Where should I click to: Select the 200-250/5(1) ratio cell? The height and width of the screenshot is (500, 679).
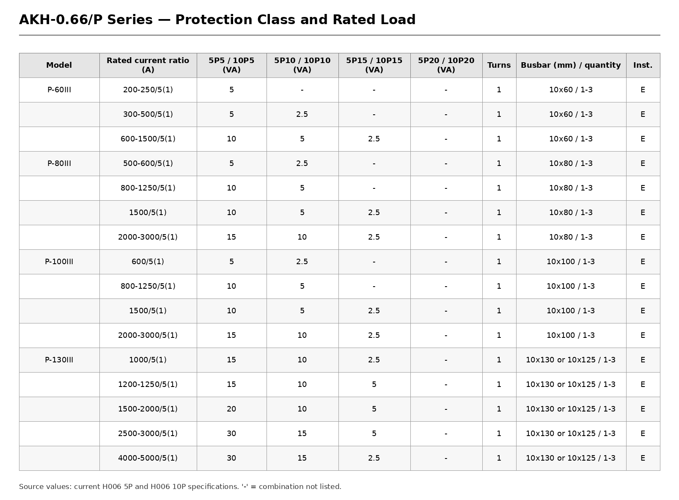[148, 90]
